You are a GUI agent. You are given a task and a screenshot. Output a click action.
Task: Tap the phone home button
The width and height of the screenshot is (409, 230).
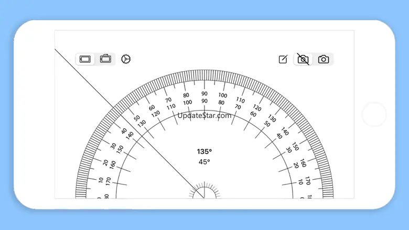pos(374,114)
